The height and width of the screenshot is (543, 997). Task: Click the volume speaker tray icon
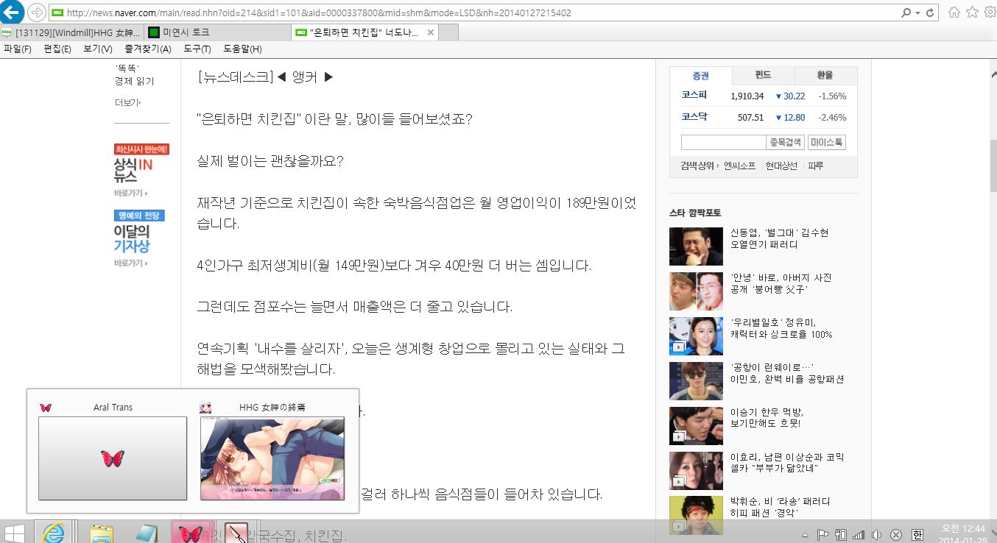click(876, 535)
